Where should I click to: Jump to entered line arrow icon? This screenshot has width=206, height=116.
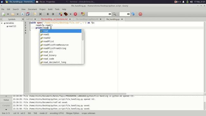133,14
